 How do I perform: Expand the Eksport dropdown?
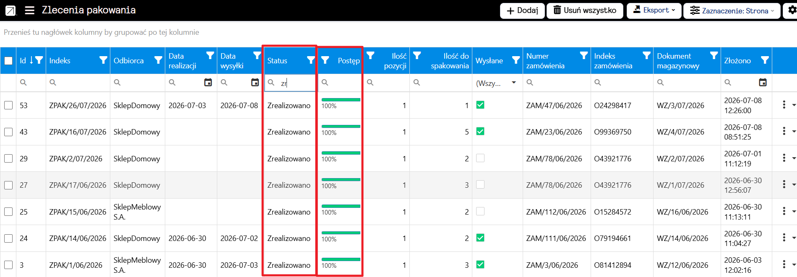click(654, 10)
